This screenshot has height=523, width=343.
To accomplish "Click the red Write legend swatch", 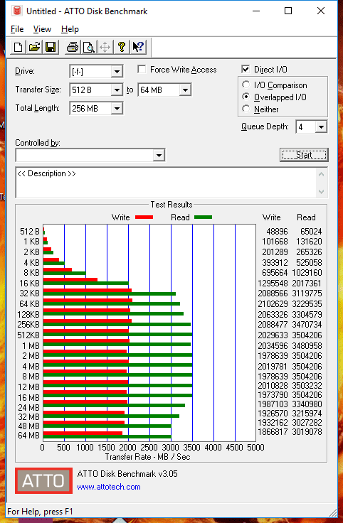I will (x=144, y=217).
